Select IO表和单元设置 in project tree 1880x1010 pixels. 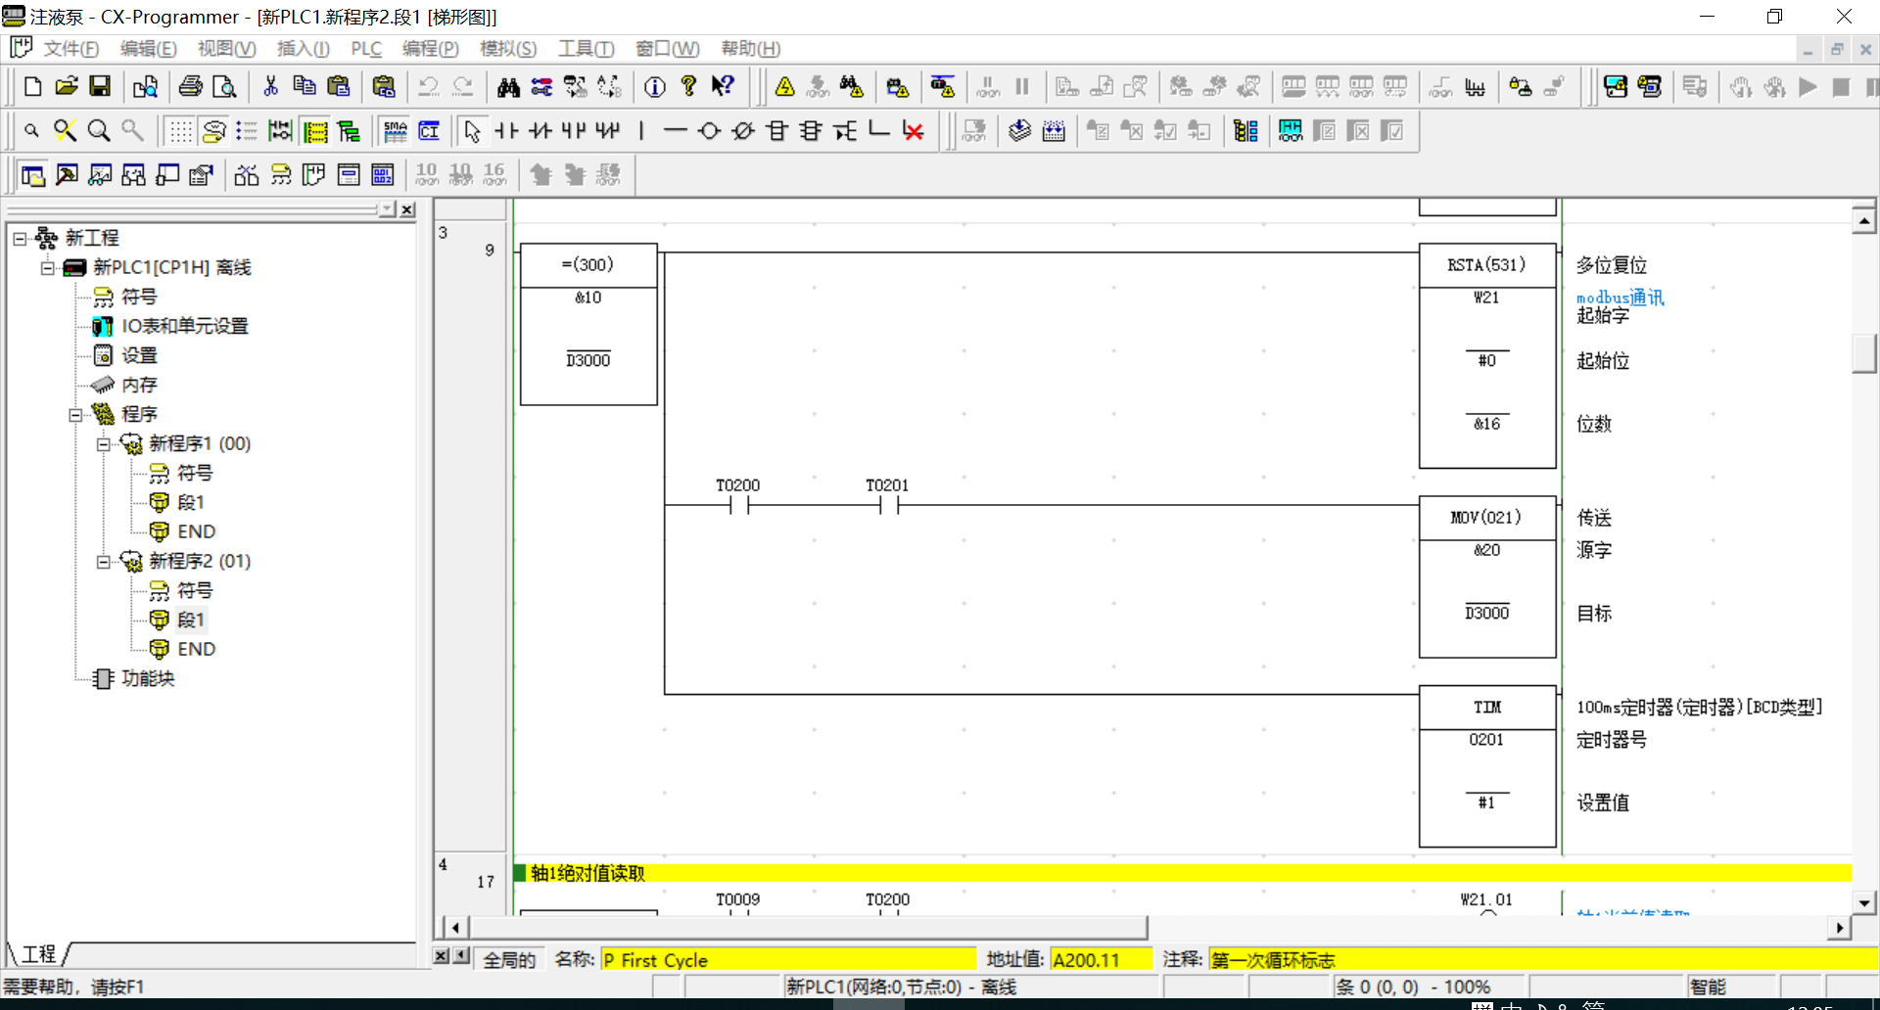(184, 326)
